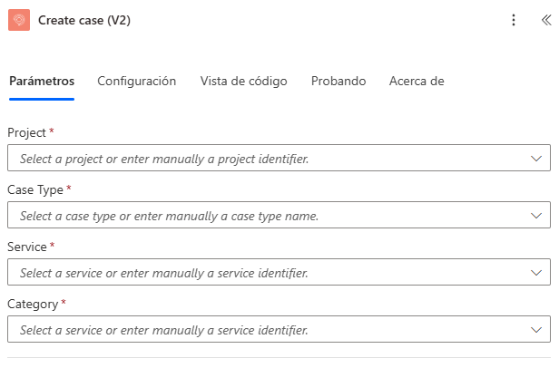Expand the Case Type dropdown arrow
559x368 pixels.
[x=535, y=216]
